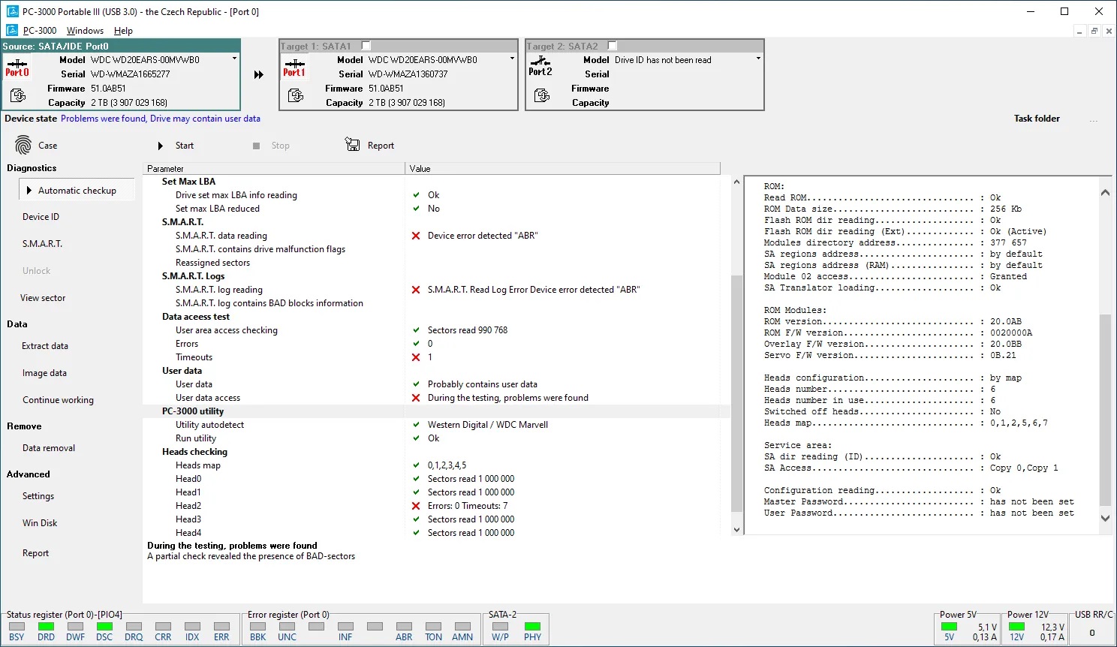Click the double-arrow icon between source and target
This screenshot has width=1117, height=647.
(x=259, y=75)
